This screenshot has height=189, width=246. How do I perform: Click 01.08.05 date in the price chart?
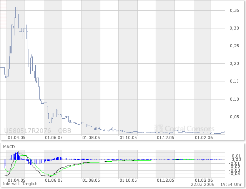point(91,136)
